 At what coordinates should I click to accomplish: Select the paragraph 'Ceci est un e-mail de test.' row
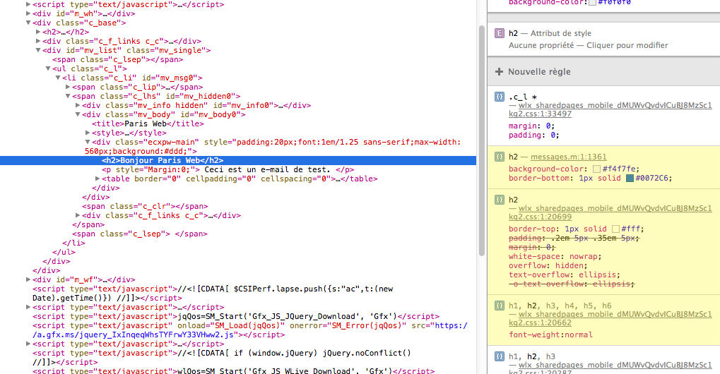pyautogui.click(x=228, y=169)
